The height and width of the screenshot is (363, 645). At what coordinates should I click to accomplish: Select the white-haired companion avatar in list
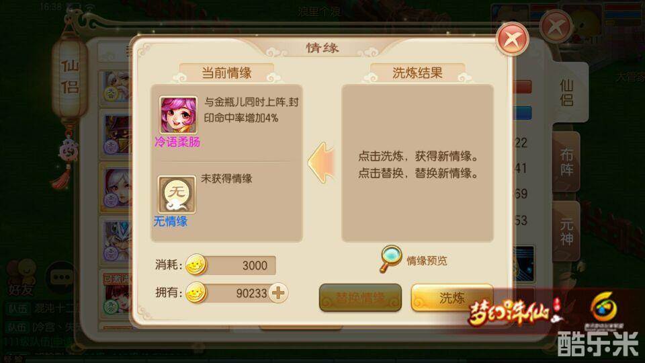click(x=116, y=188)
